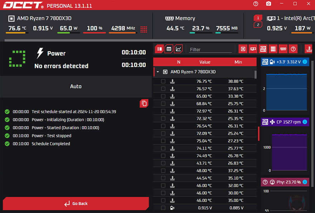Click the 'No errors detected' status text
This screenshot has height=213, width=315.
click(x=61, y=66)
